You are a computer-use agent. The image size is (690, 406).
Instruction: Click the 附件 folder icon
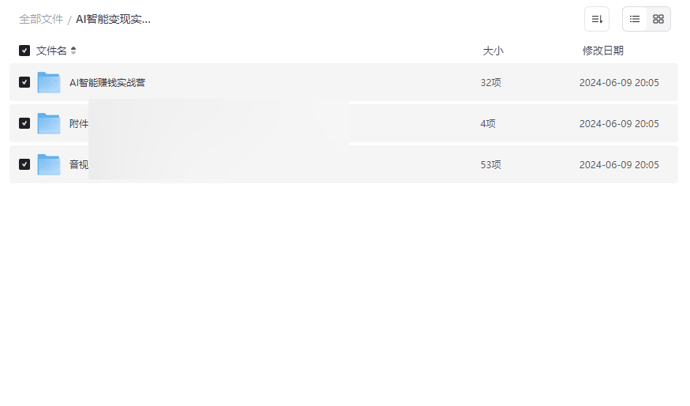pyautogui.click(x=49, y=123)
